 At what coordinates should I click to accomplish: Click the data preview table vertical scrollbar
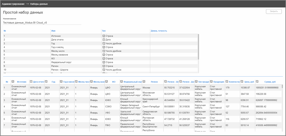[282, 99]
